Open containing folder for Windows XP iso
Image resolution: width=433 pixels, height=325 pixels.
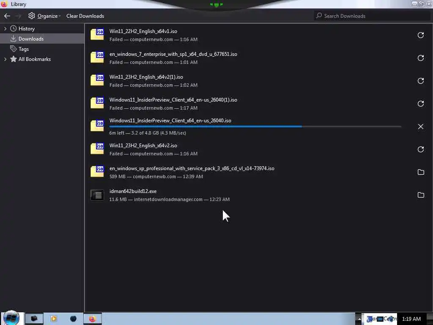pyautogui.click(x=420, y=172)
